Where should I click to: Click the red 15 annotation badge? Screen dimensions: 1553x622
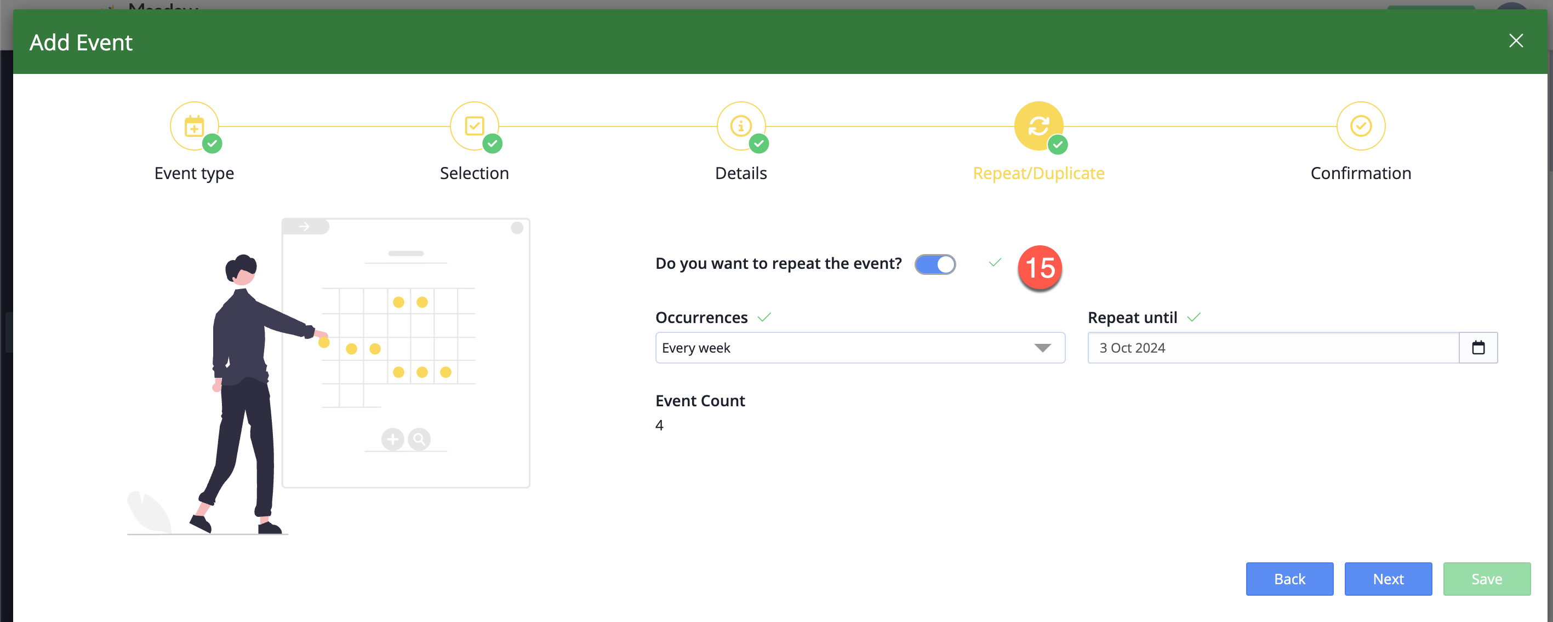1040,268
